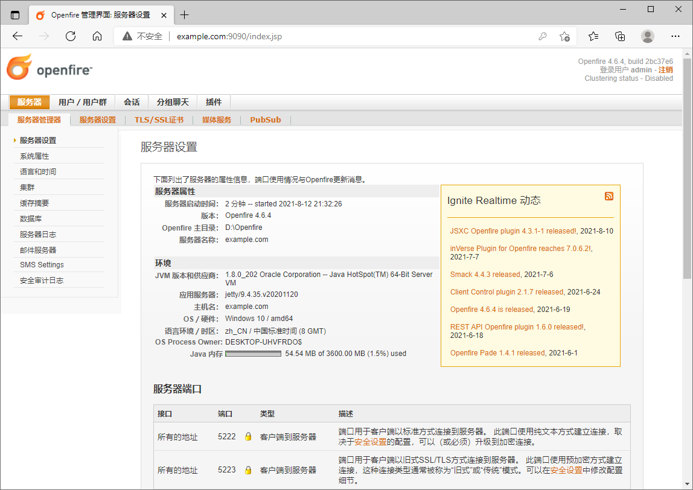
Task: Close the Openfire admin tab
Action: (164, 16)
